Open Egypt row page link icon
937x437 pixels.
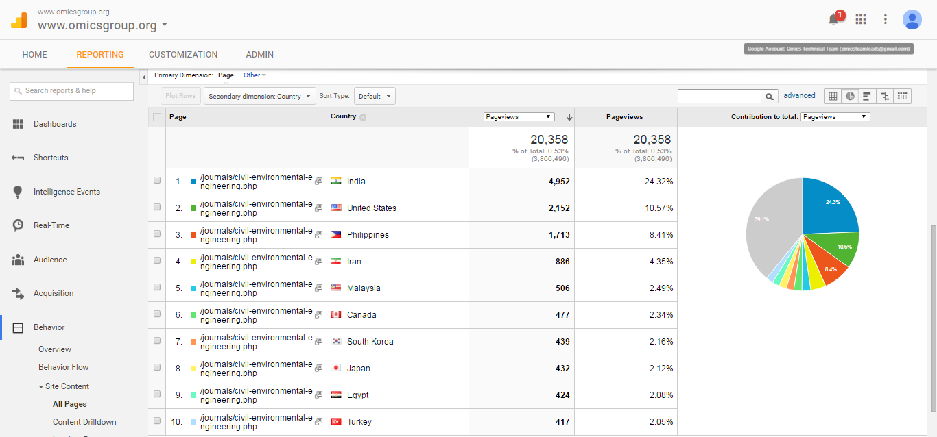point(318,395)
